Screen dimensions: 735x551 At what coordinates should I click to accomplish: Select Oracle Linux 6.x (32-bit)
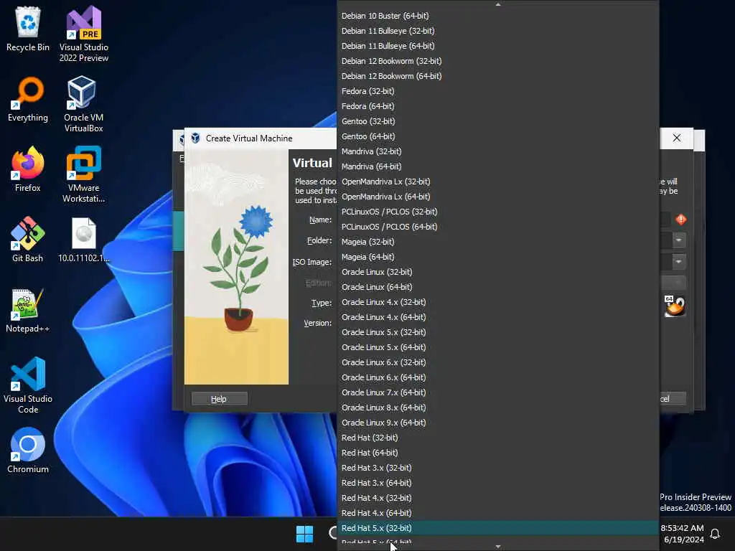pos(498,362)
